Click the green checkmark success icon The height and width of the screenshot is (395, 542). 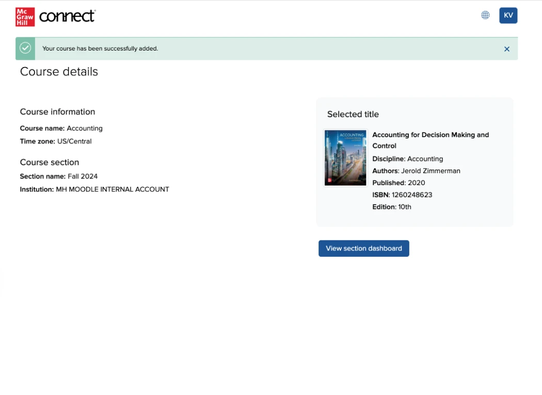[25, 48]
